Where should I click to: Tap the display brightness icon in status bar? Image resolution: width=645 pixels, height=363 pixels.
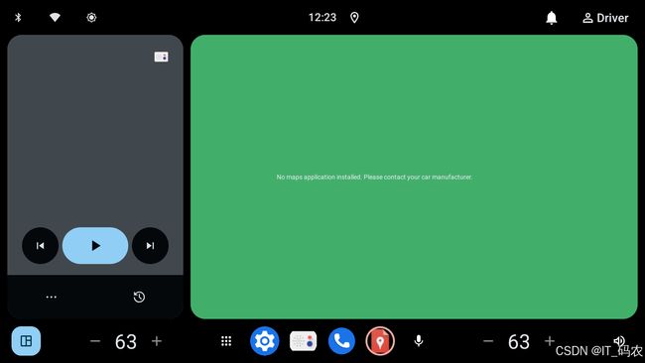coord(91,17)
